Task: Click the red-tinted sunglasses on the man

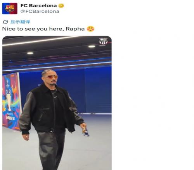Action: [x=52, y=77]
